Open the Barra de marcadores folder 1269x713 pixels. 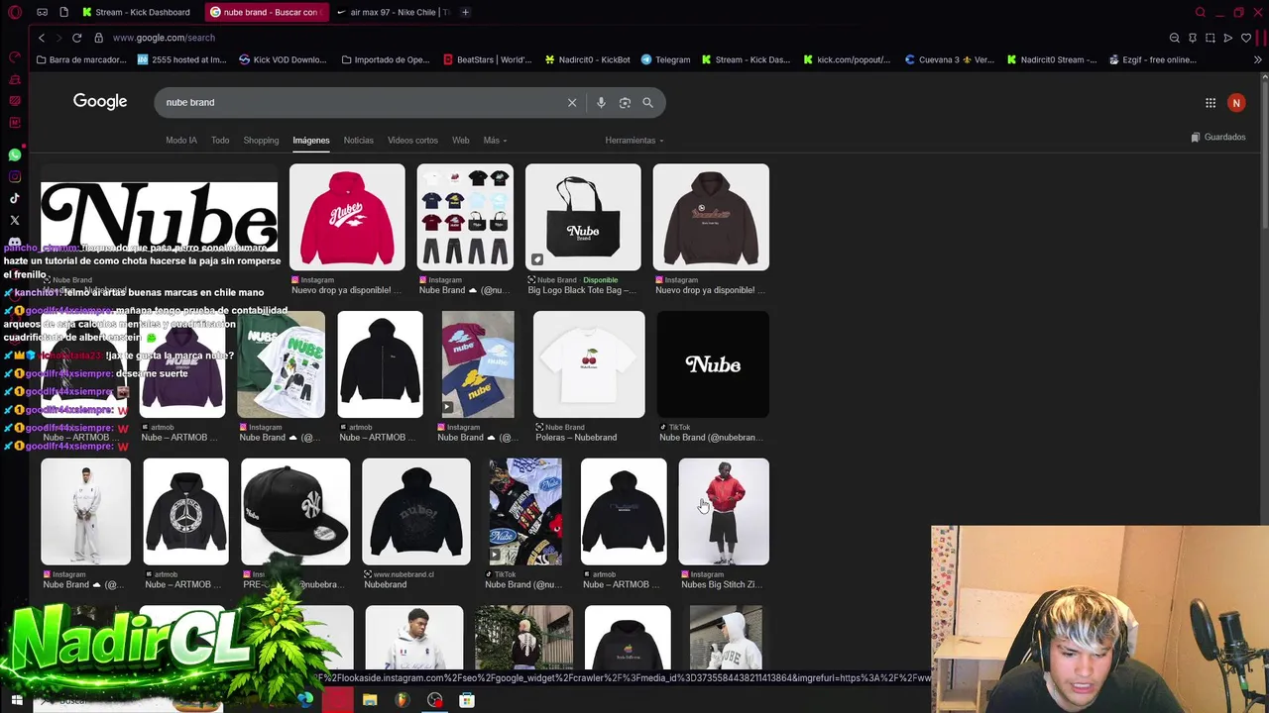click(x=81, y=59)
